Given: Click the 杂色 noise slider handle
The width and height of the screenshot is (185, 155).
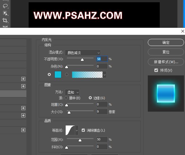Looking at the screenshot, I should point(67,67).
